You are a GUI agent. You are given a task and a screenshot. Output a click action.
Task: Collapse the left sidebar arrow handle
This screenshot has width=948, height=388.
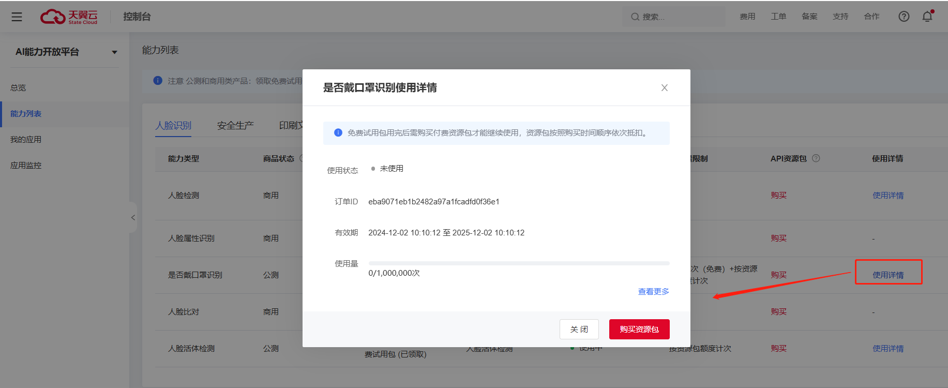coord(133,217)
